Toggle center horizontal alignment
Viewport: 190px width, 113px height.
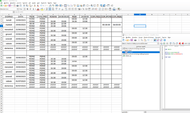point(50,9)
